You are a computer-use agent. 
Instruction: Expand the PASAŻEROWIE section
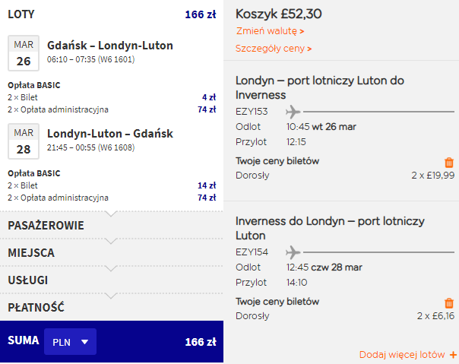click(x=112, y=225)
